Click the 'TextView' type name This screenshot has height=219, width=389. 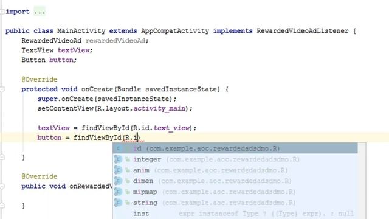click(x=38, y=50)
